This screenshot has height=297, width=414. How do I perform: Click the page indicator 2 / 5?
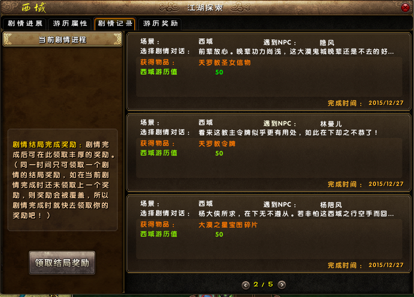(263, 284)
